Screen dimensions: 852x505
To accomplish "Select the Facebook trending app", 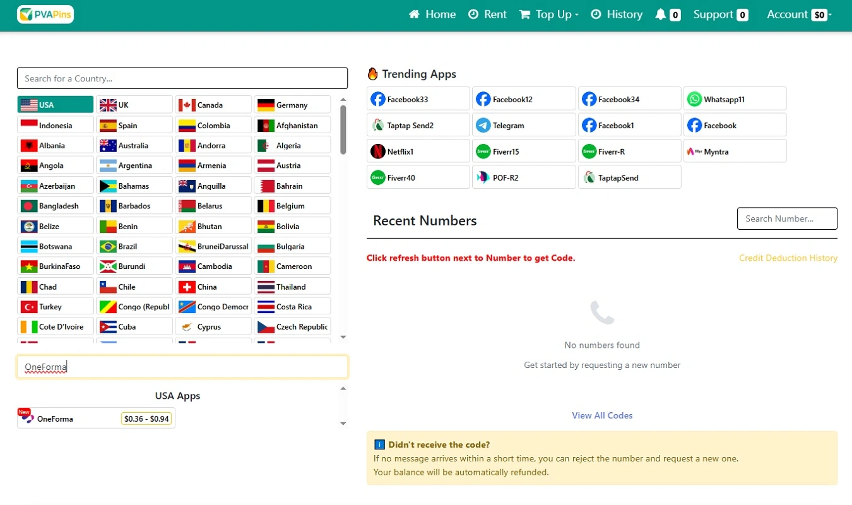I will [x=735, y=125].
